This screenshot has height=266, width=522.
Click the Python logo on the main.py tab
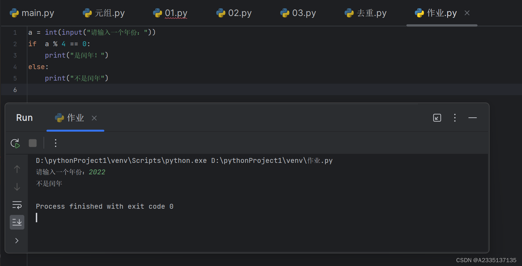point(14,13)
